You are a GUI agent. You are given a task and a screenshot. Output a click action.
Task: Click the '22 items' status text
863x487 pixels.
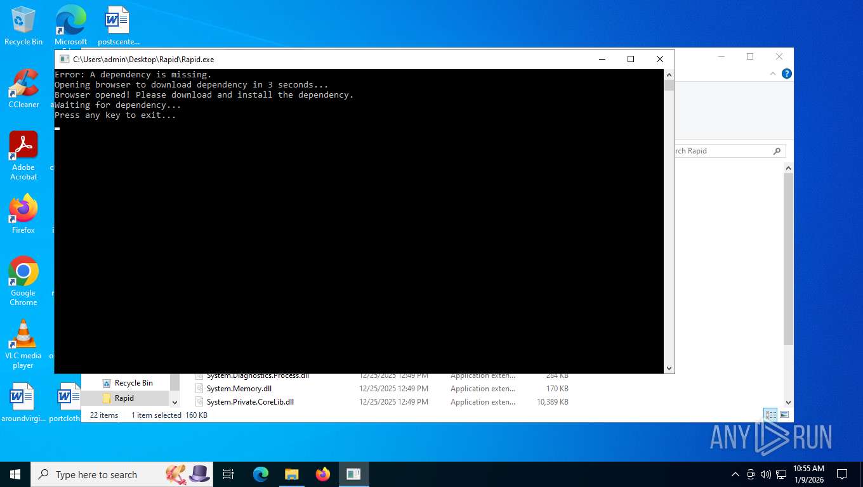pyautogui.click(x=104, y=415)
